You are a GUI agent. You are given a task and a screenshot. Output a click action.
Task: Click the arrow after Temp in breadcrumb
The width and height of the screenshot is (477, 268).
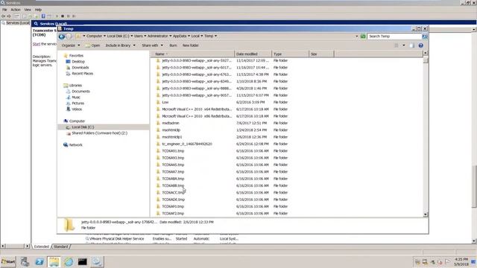click(215, 36)
